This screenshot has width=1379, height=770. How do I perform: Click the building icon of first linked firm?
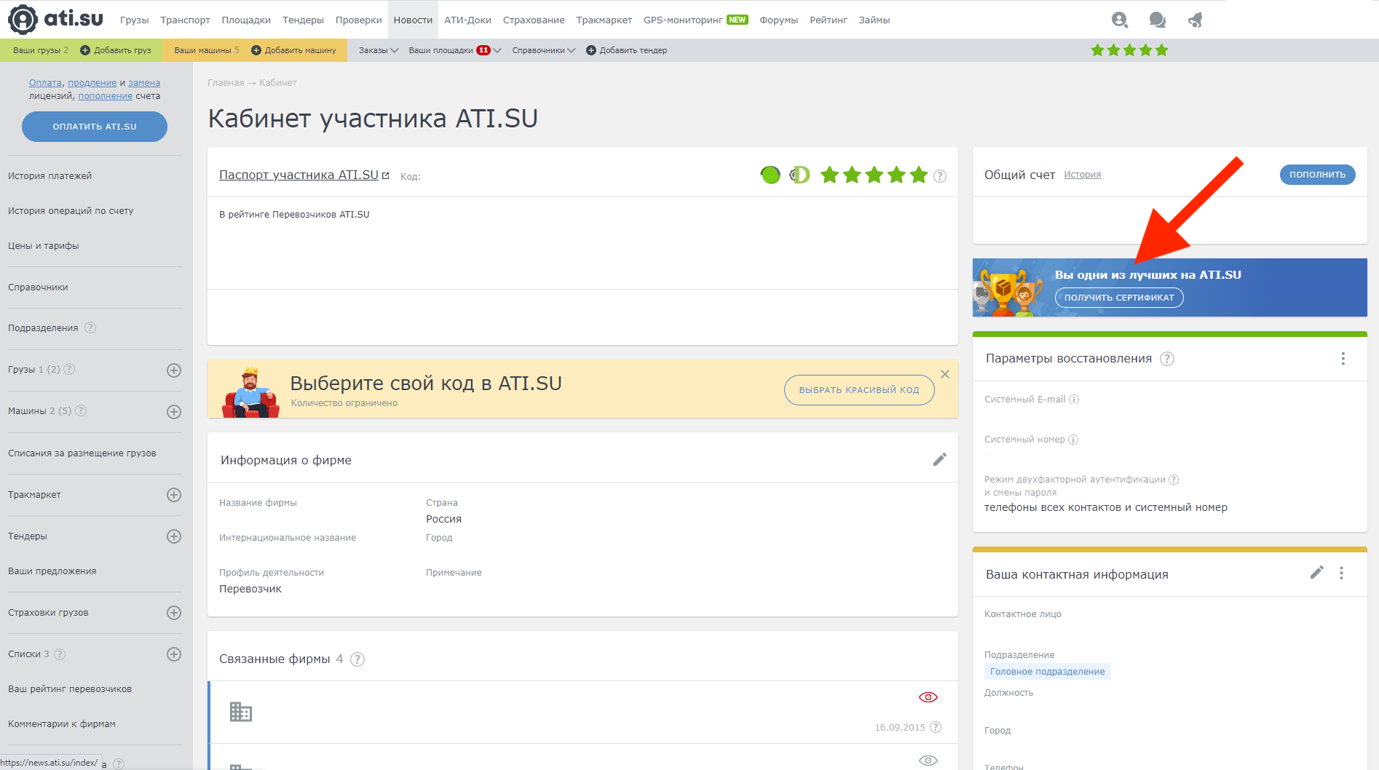click(241, 712)
